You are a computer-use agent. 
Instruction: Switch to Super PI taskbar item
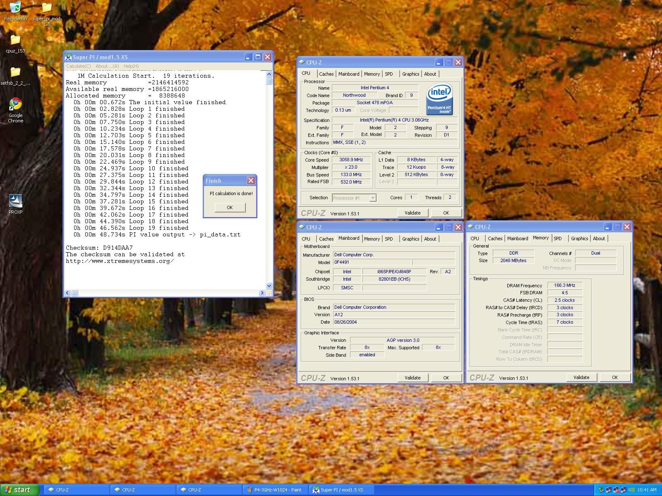click(342, 490)
